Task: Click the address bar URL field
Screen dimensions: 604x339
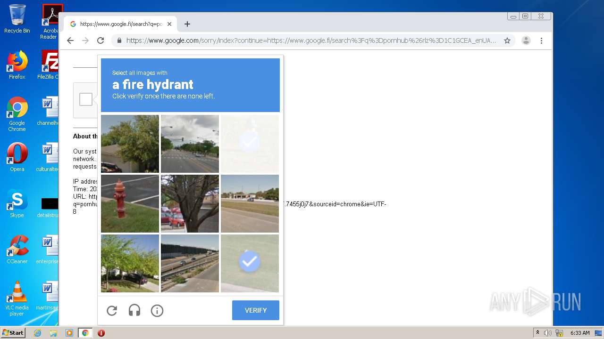Action: coord(311,40)
